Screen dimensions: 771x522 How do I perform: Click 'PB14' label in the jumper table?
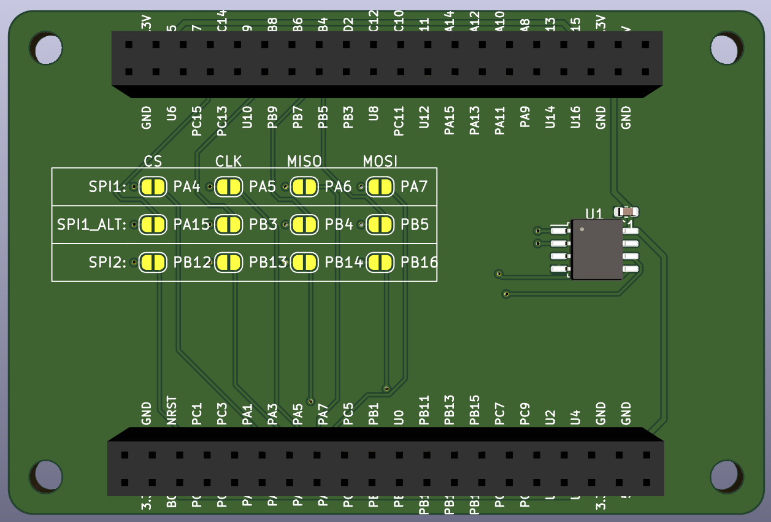(x=344, y=263)
